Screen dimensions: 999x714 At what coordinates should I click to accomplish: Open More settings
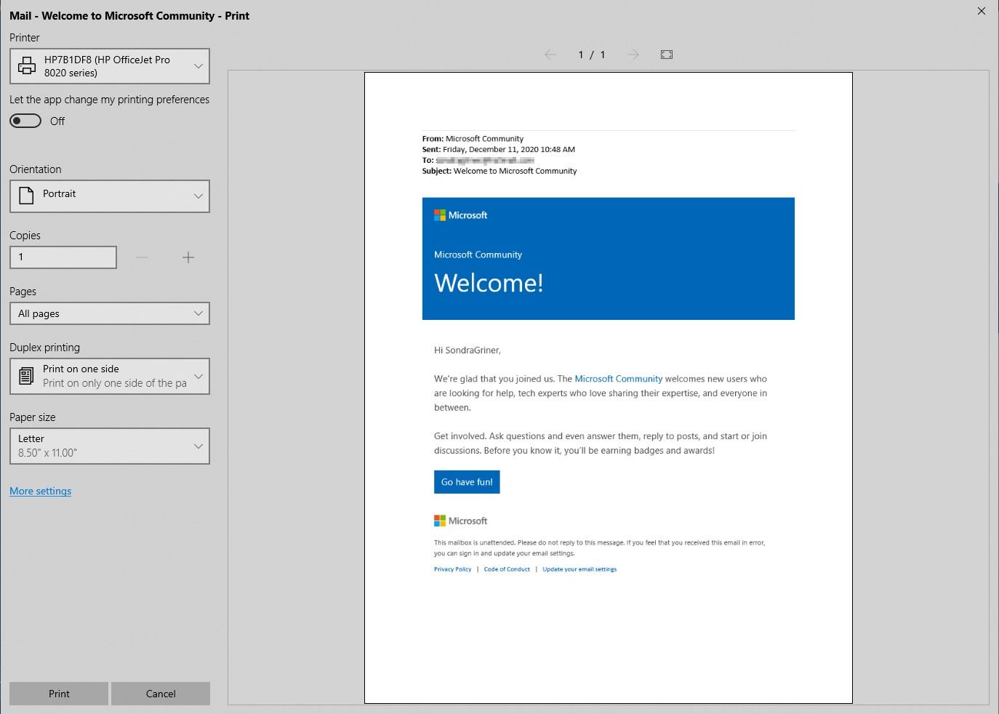[x=40, y=491]
